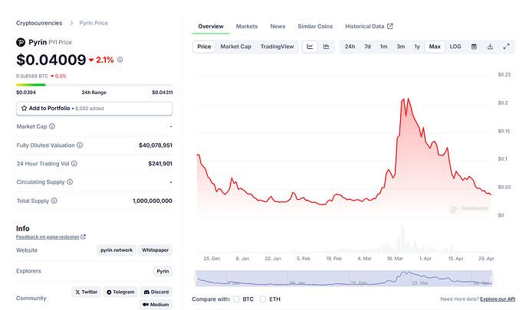
Task: Set chart range to 1y
Action: 417,47
